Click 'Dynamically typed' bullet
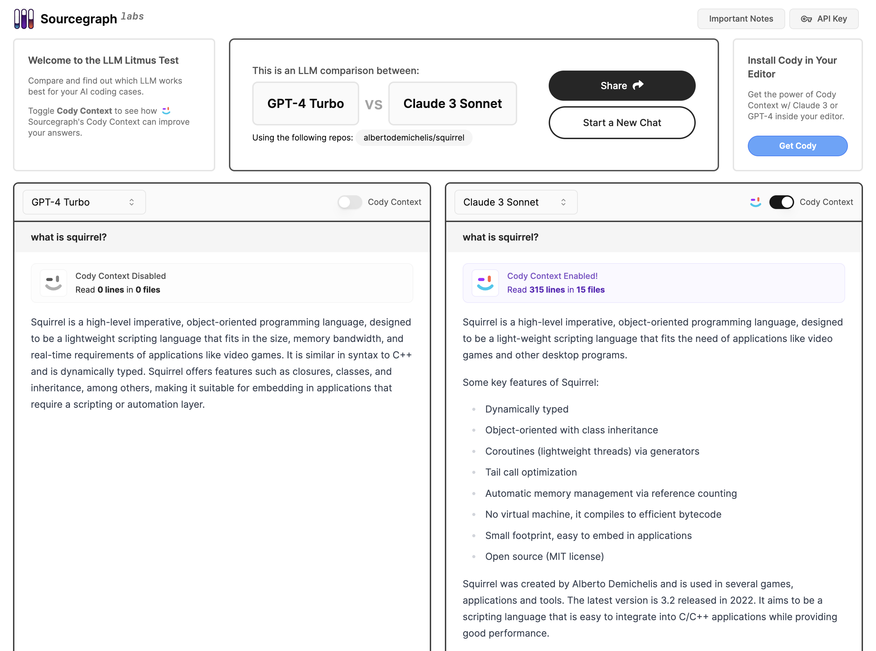The image size is (876, 651). [527, 409]
